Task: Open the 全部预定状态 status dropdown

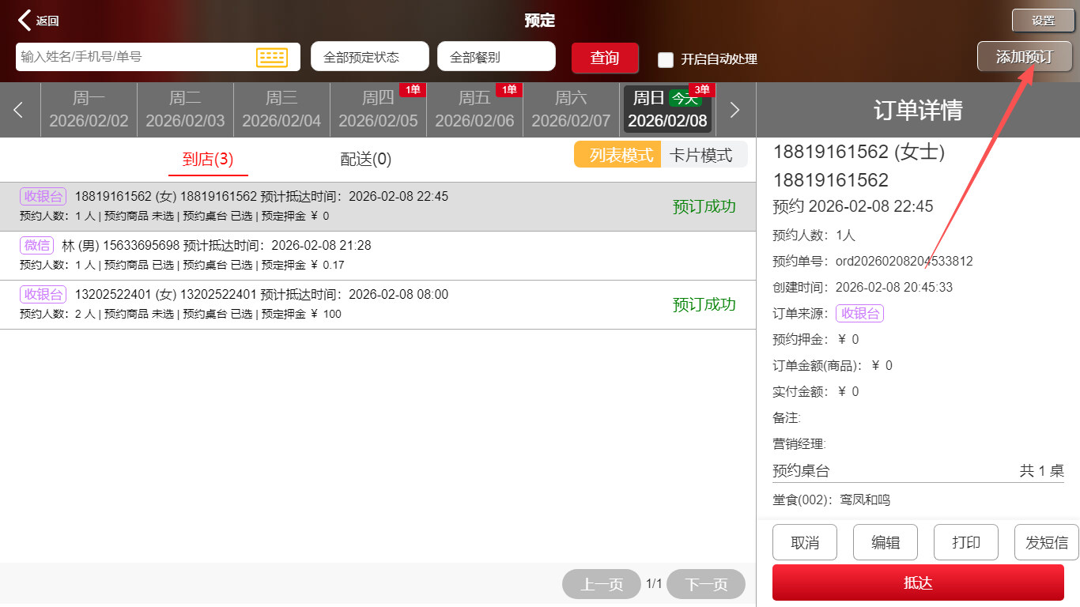Action: pyautogui.click(x=369, y=57)
